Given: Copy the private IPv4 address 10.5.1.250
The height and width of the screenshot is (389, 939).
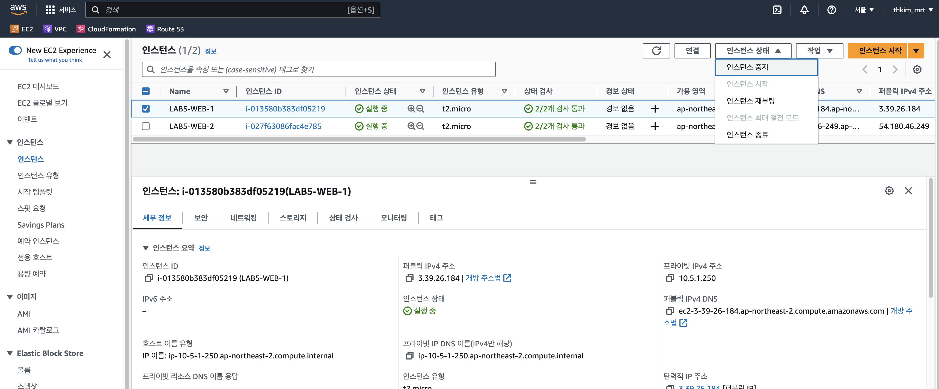Looking at the screenshot, I should click(670, 278).
